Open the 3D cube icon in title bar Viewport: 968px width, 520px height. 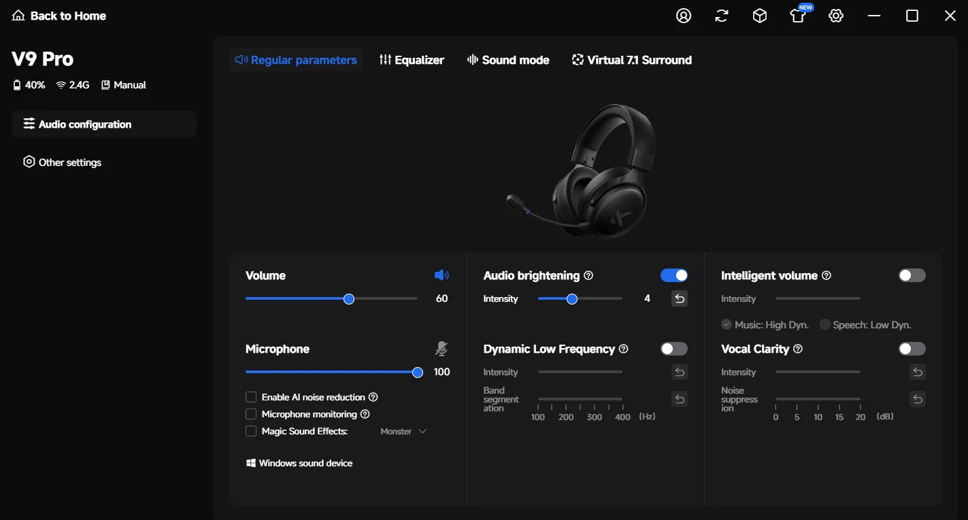760,16
